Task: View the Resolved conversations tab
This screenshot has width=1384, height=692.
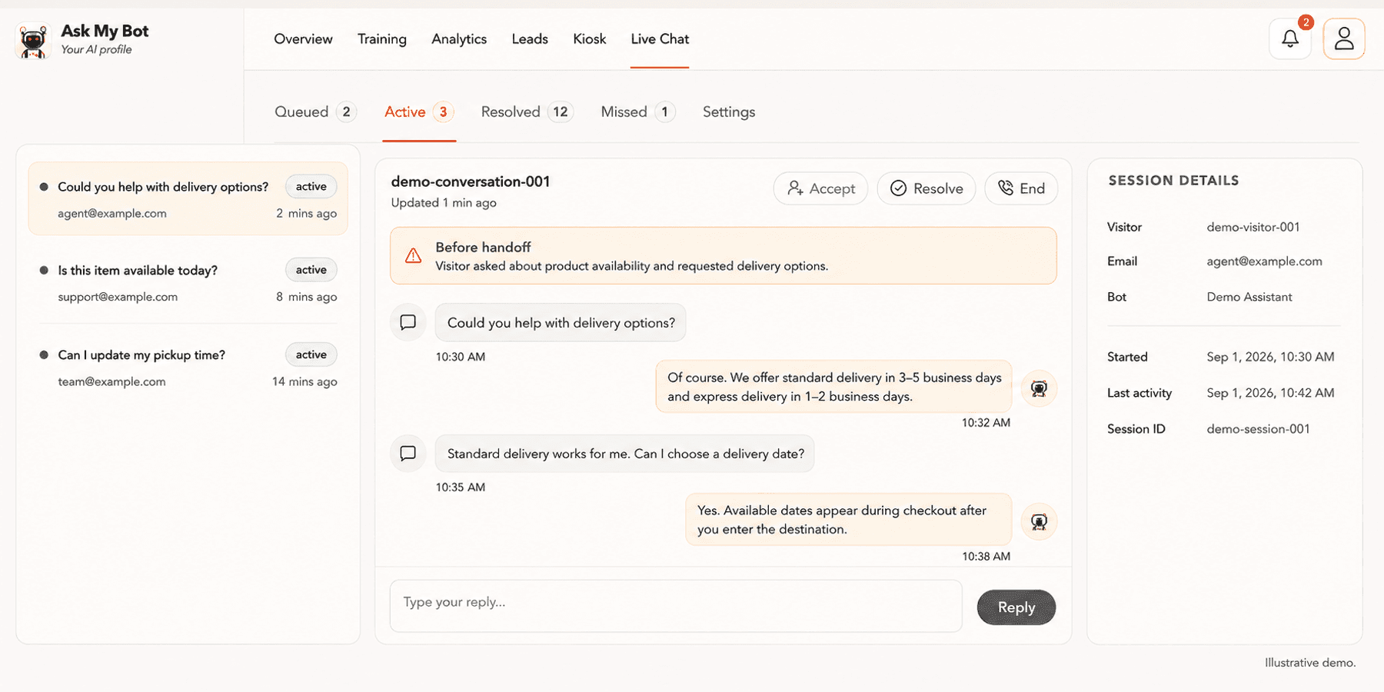Action: click(527, 112)
